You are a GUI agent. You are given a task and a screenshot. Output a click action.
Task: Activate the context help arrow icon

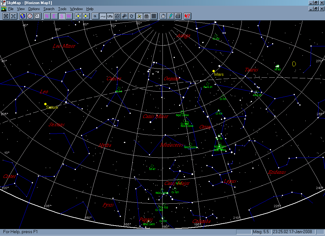(187, 16)
